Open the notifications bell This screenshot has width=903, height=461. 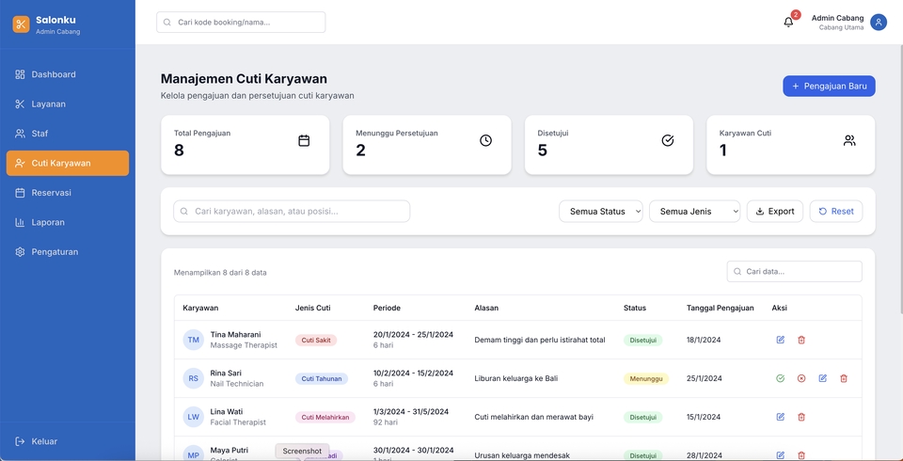788,22
